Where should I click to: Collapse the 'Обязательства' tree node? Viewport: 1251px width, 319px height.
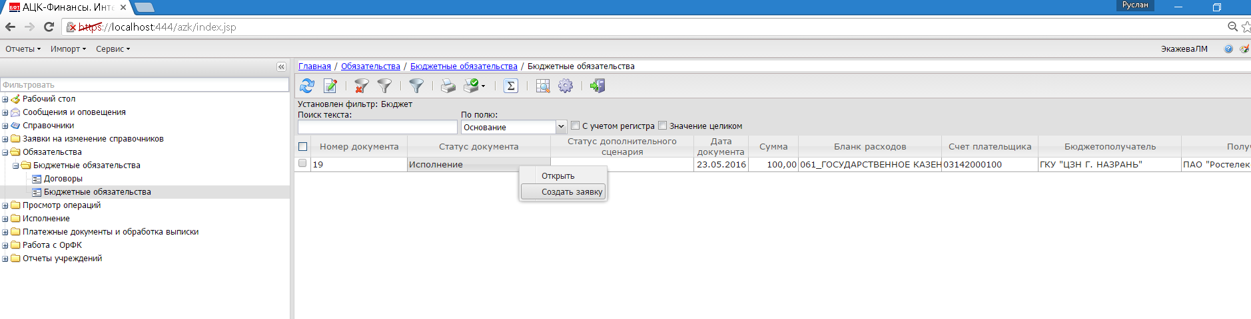coord(5,152)
